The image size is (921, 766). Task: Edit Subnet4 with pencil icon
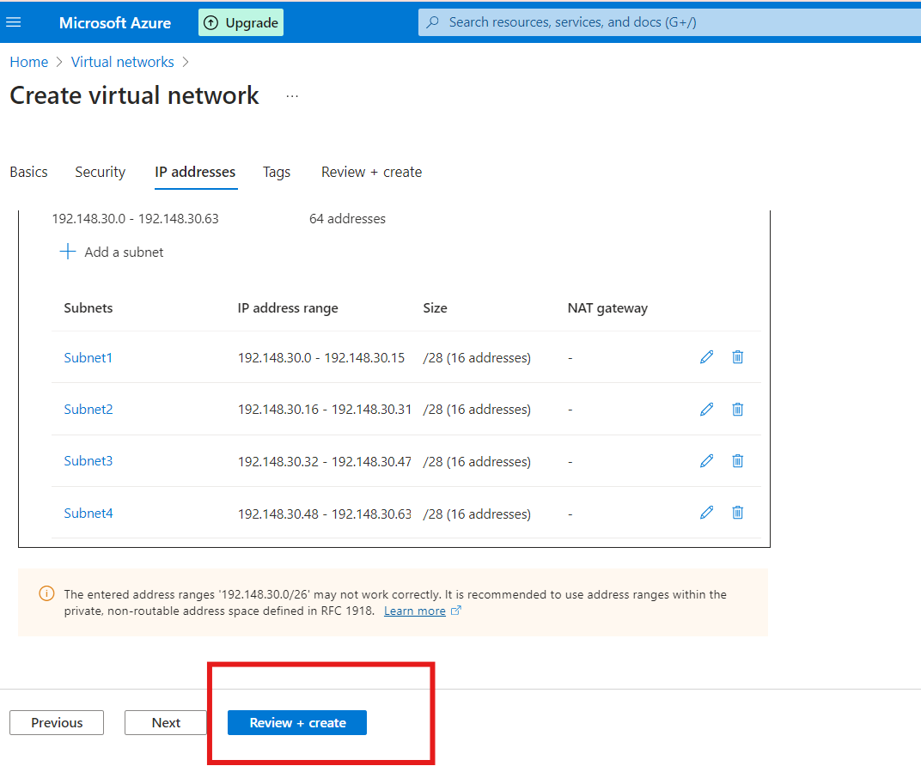706,513
